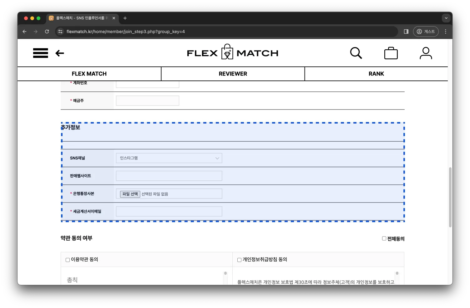Click the 추가정보 heading
Viewport: 470px width, 308px height.
coord(71,127)
